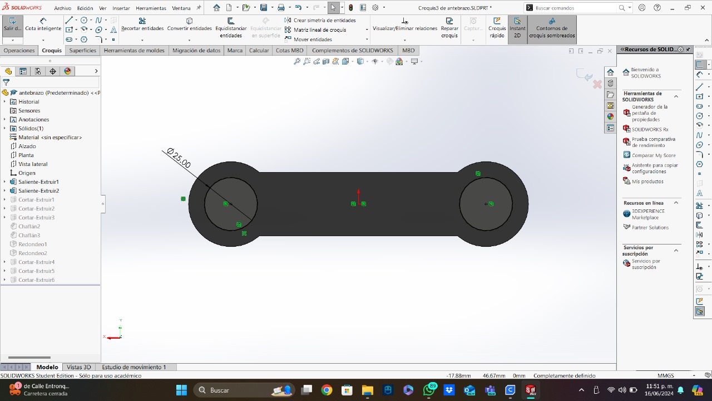Open Convertir entidades dropdown arrow
The width and height of the screenshot is (712, 401).
click(189, 40)
